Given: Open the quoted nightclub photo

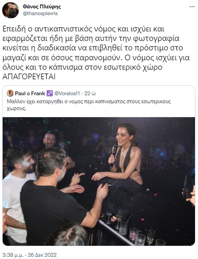Looking at the screenshot, I should click(x=99, y=181).
